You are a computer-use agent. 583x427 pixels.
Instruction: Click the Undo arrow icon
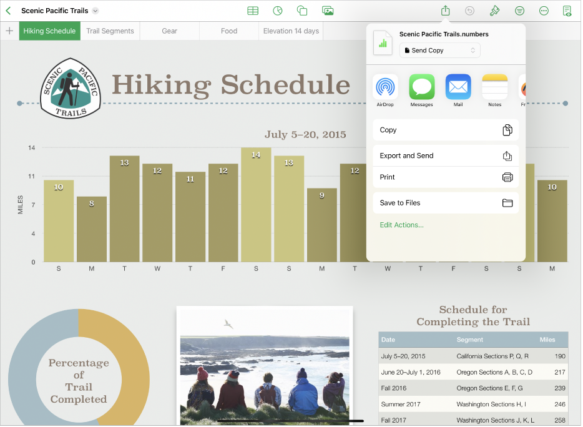click(x=469, y=10)
